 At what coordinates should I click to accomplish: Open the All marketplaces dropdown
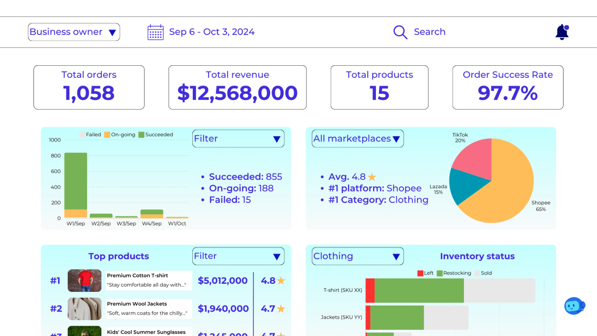[358, 138]
